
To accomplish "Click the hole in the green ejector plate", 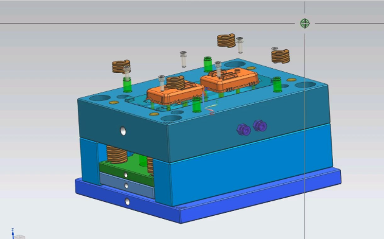I will coord(126,175).
